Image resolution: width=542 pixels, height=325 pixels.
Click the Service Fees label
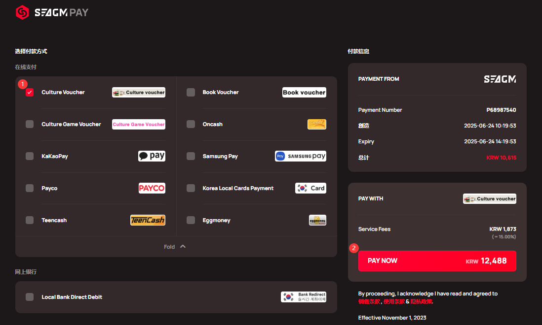(374, 229)
